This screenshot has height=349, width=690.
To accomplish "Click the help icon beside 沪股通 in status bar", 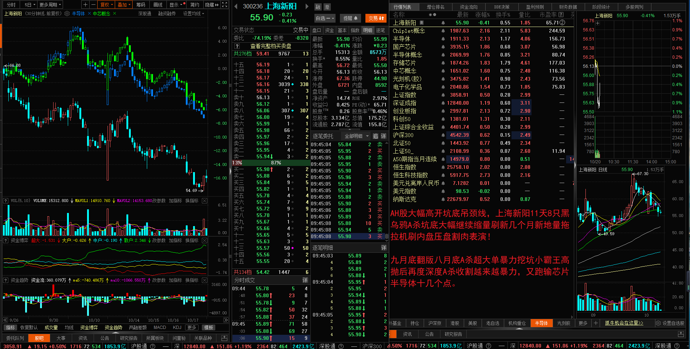I will (x=153, y=346).
